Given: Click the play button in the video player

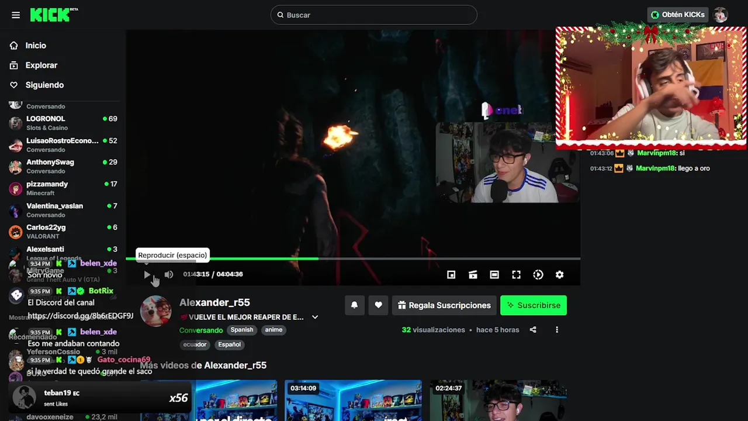Looking at the screenshot, I should pos(147,274).
